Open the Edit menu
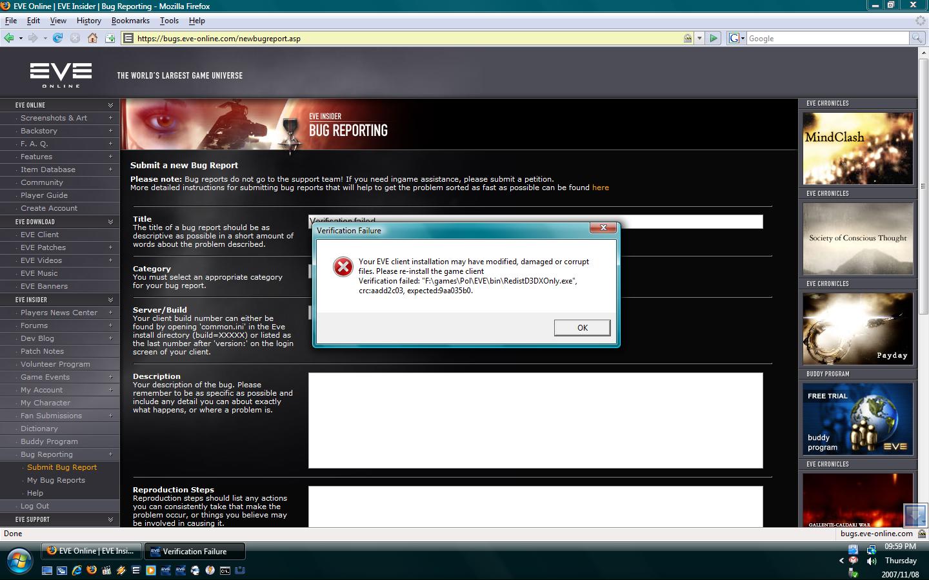Screen dimensions: 929x580 34,21
